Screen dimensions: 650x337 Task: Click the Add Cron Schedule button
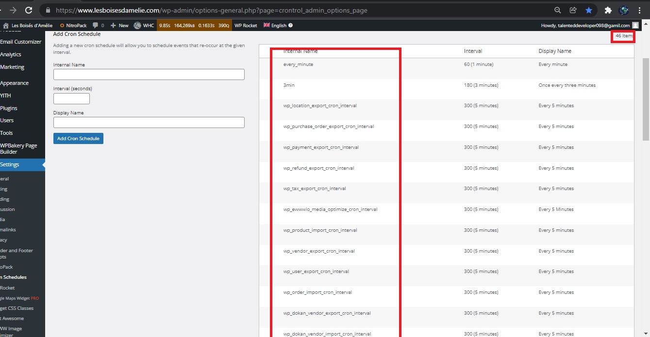click(x=78, y=139)
